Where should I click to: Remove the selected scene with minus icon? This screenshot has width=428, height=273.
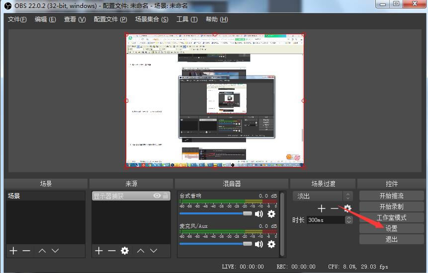(x=26, y=251)
